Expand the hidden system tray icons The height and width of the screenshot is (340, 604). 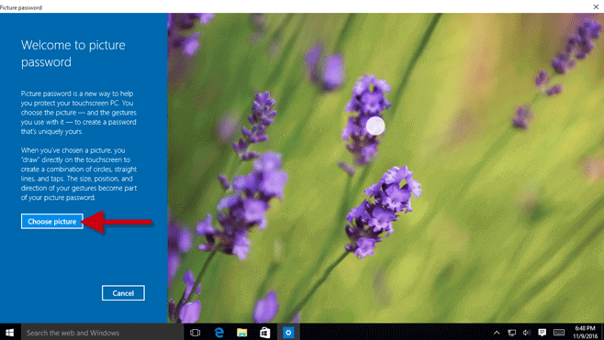497,333
